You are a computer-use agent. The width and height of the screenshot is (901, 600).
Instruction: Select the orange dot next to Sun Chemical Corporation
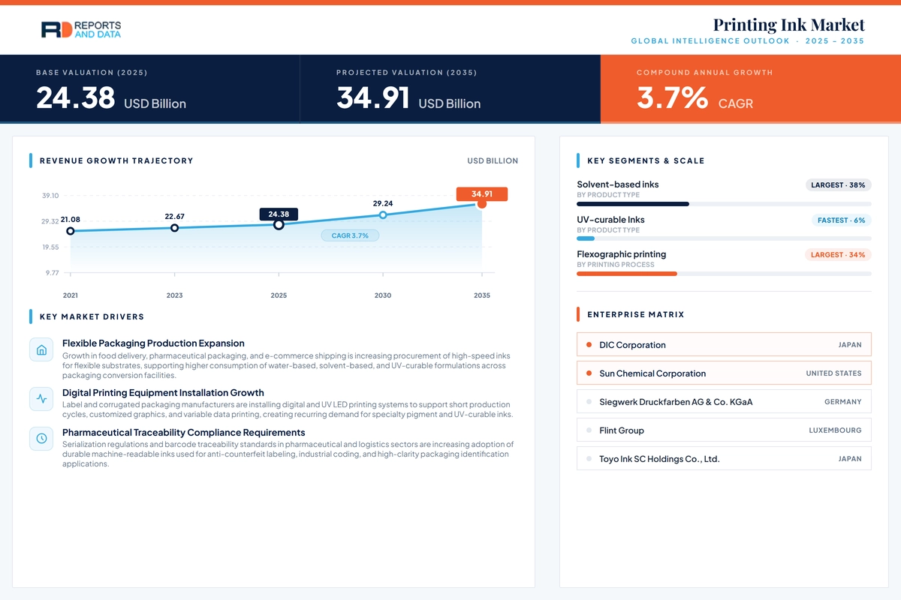coord(589,373)
